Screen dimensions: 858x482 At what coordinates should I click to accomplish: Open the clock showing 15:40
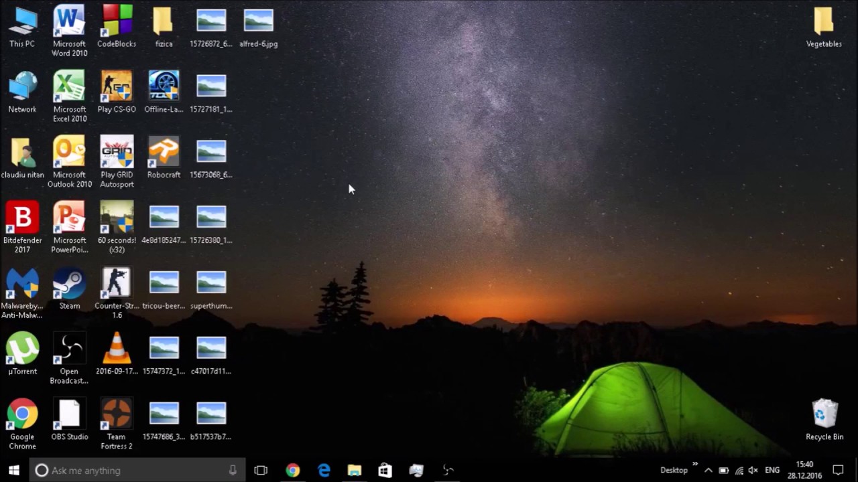click(x=804, y=470)
